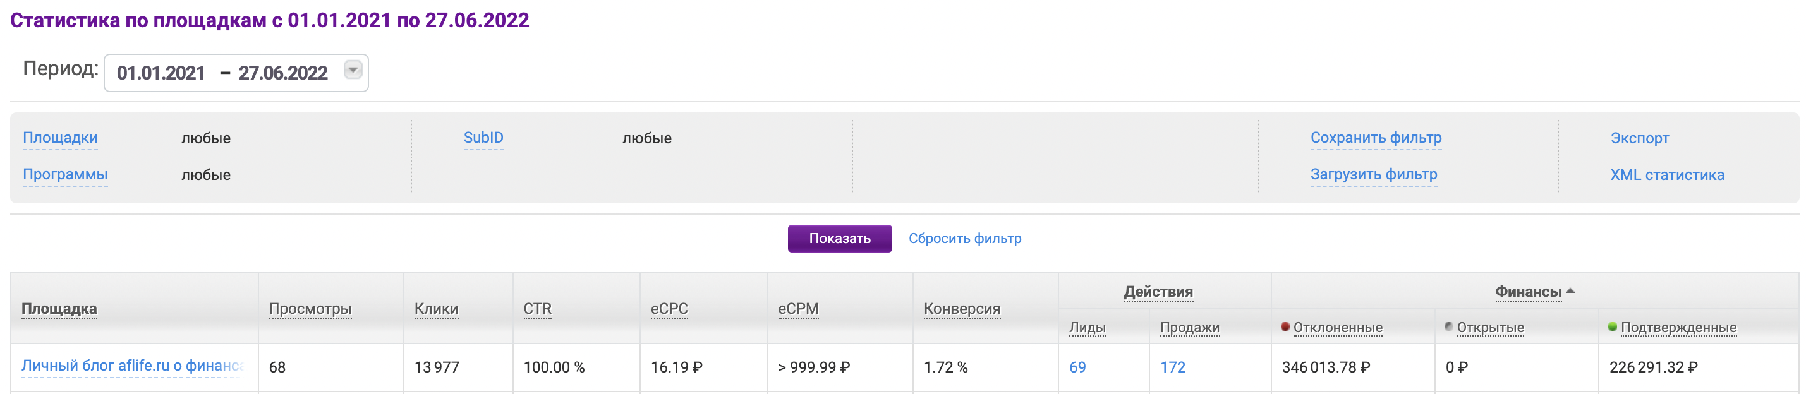Open the Личный блог aflife.ru site link
Image resolution: width=1806 pixels, height=394 pixels.
coord(132,366)
